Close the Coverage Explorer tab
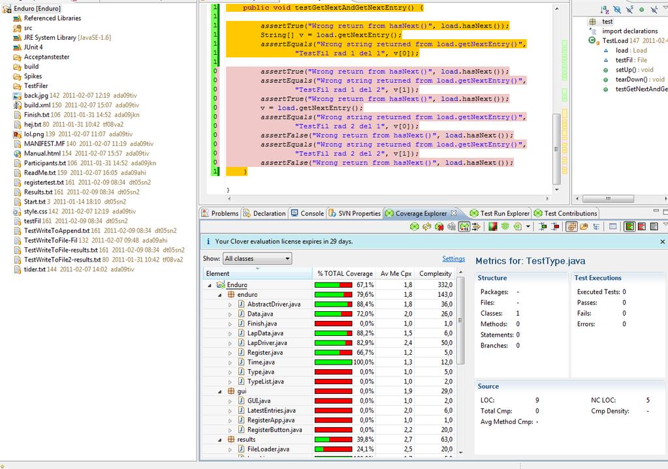The image size is (668, 469). click(x=454, y=213)
